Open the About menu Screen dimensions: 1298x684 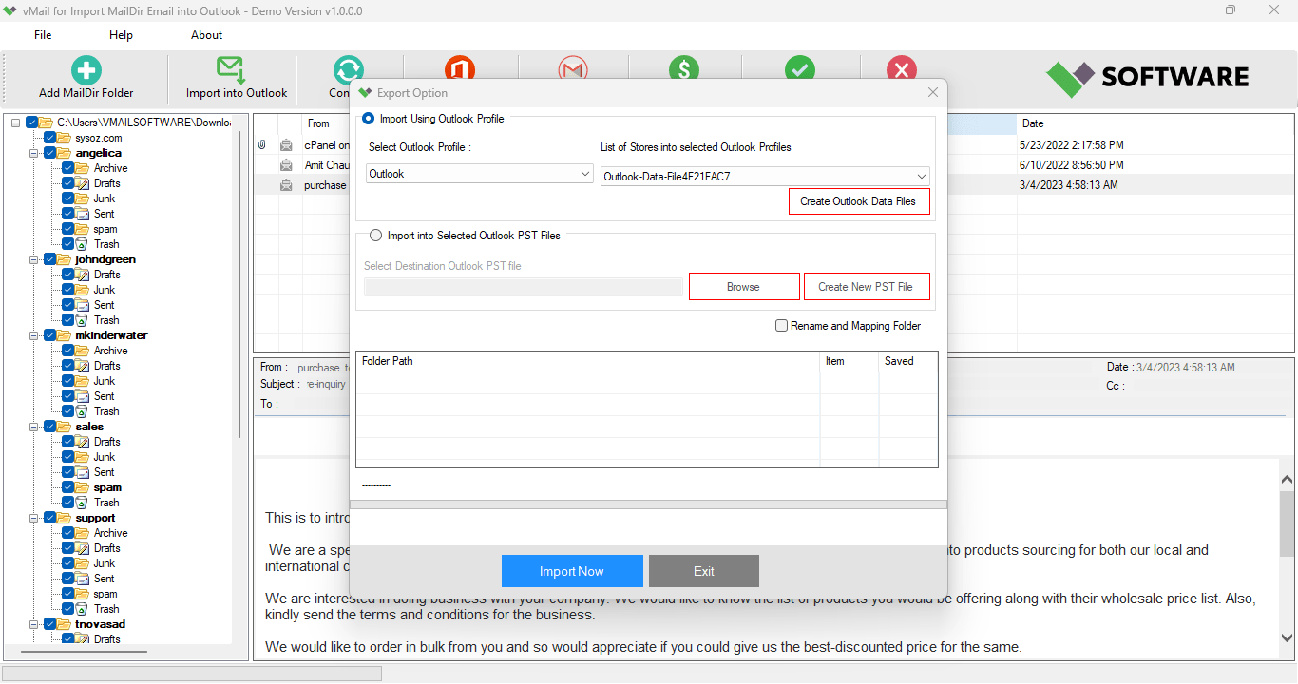point(206,35)
